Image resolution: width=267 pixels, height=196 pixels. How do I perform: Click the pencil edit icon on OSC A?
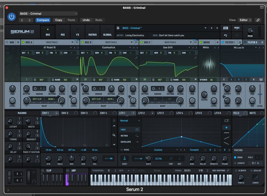77,58
